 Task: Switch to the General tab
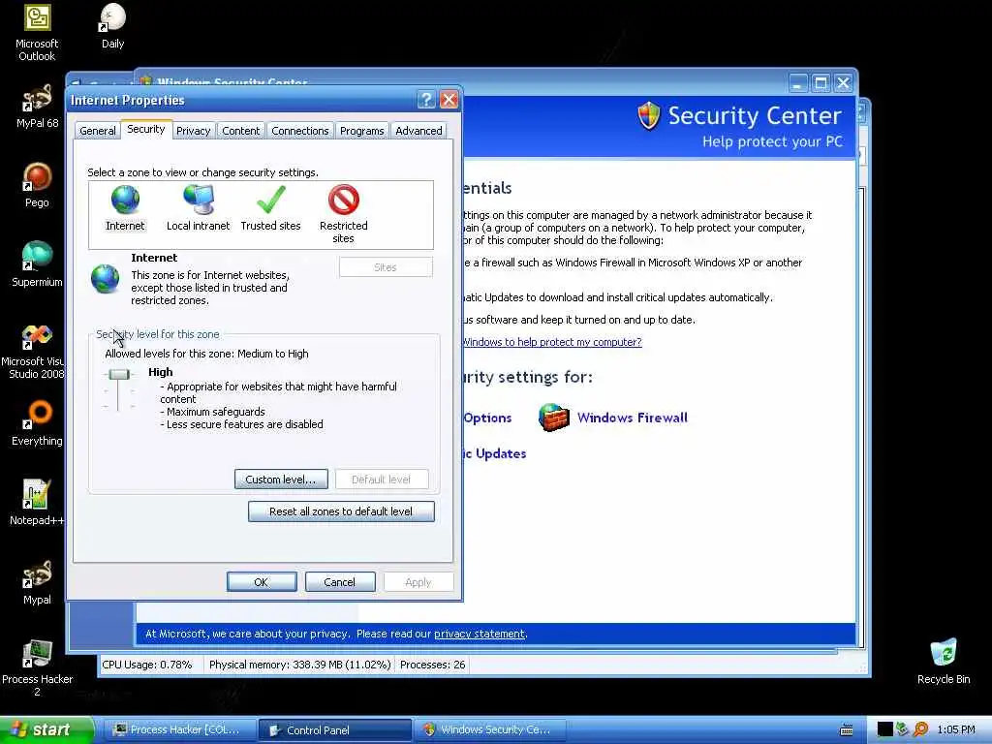click(98, 131)
